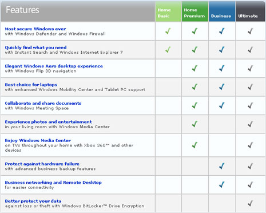Click Home Premium checkmark for Experience photos row
Viewport: 266px width, 213px height.
194,124
